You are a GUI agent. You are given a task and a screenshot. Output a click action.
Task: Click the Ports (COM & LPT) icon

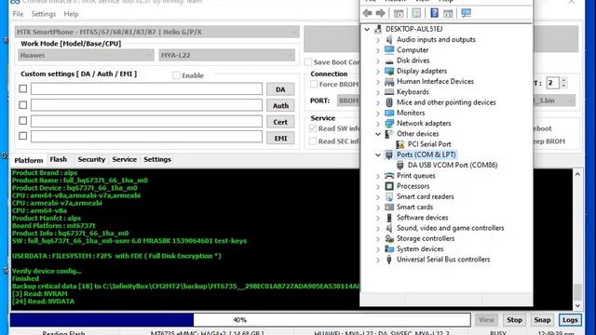coord(389,154)
